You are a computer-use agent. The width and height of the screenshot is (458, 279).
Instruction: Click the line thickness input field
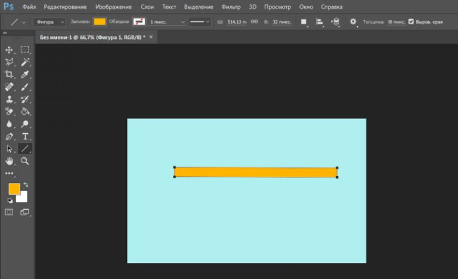click(x=397, y=22)
